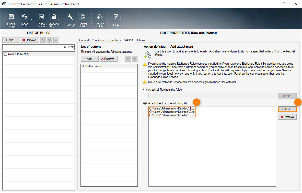Move the selected action up
The height and width of the screenshot is (193, 302).
[128, 59]
